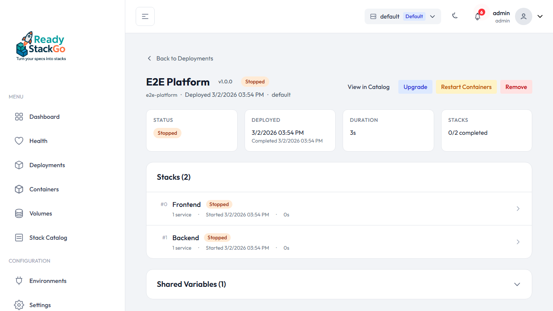
Task: Click the Environments shield icon
Action: (x=19, y=281)
